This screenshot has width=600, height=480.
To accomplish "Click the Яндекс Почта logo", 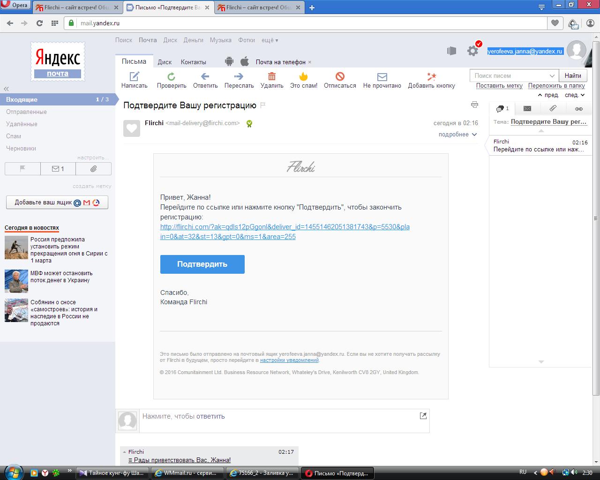I will coord(58,61).
